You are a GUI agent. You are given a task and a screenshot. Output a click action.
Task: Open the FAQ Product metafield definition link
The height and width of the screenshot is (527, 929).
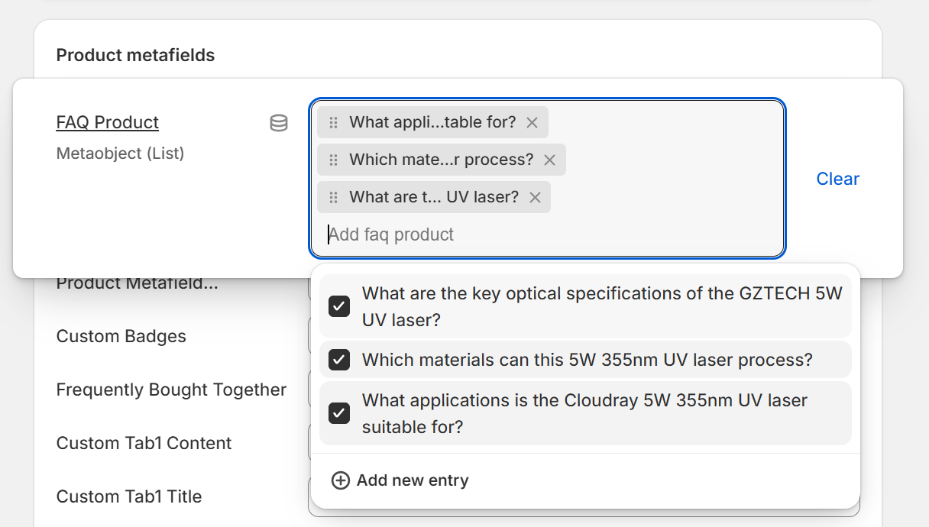coord(108,122)
